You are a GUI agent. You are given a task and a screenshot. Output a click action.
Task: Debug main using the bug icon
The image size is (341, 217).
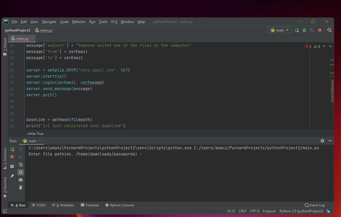304,30
